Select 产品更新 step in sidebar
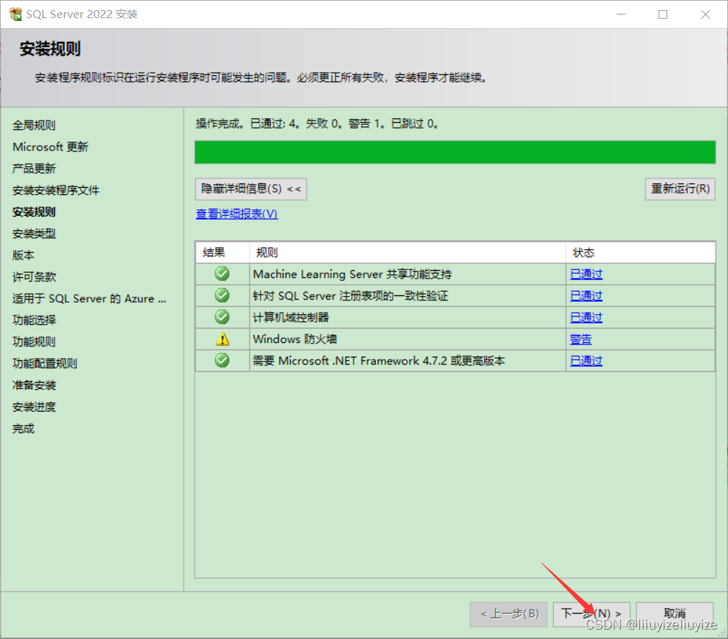 coord(34,168)
